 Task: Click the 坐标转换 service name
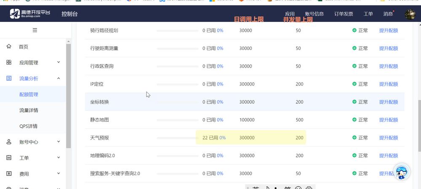click(x=99, y=102)
